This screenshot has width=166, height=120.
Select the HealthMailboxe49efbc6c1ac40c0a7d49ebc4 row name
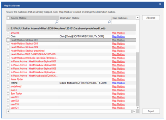34,58
